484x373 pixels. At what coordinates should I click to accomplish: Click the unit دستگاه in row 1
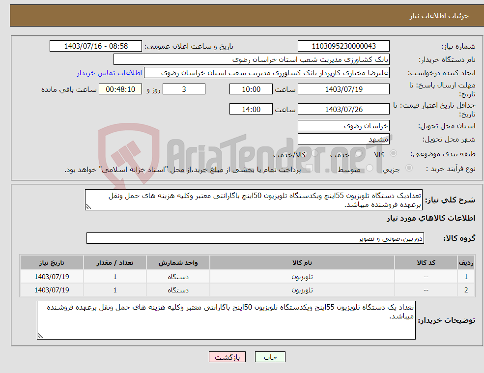pos(178,277)
